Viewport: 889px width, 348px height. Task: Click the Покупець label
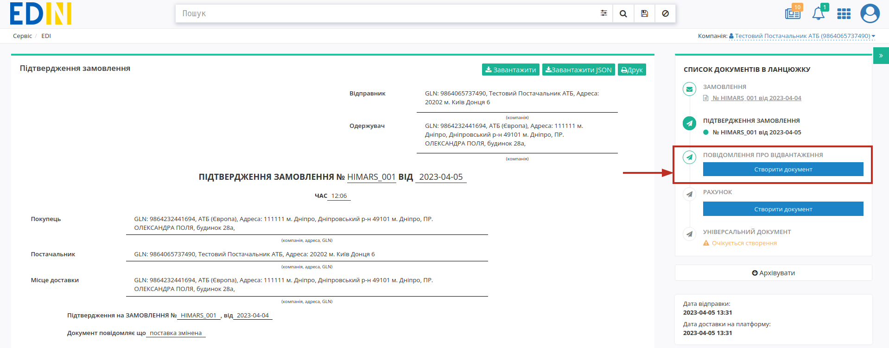tap(46, 219)
